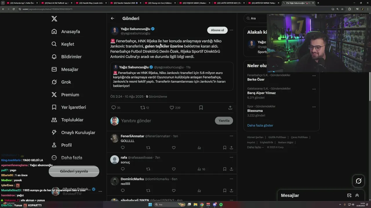This screenshot has width=371, height=208.
Task: Click the Yanıtla button
Action: pos(224,120)
